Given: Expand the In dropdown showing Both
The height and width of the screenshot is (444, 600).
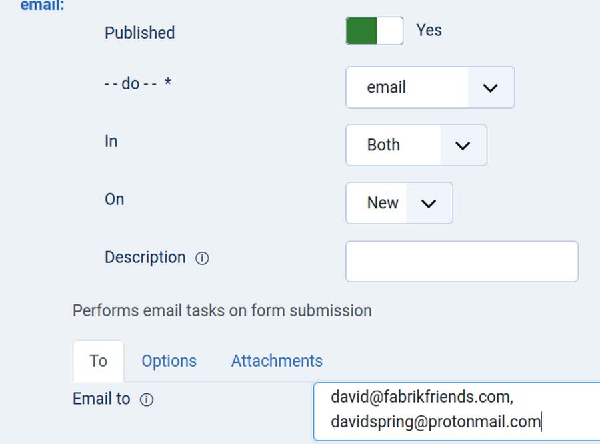Looking at the screenshot, I should [415, 145].
